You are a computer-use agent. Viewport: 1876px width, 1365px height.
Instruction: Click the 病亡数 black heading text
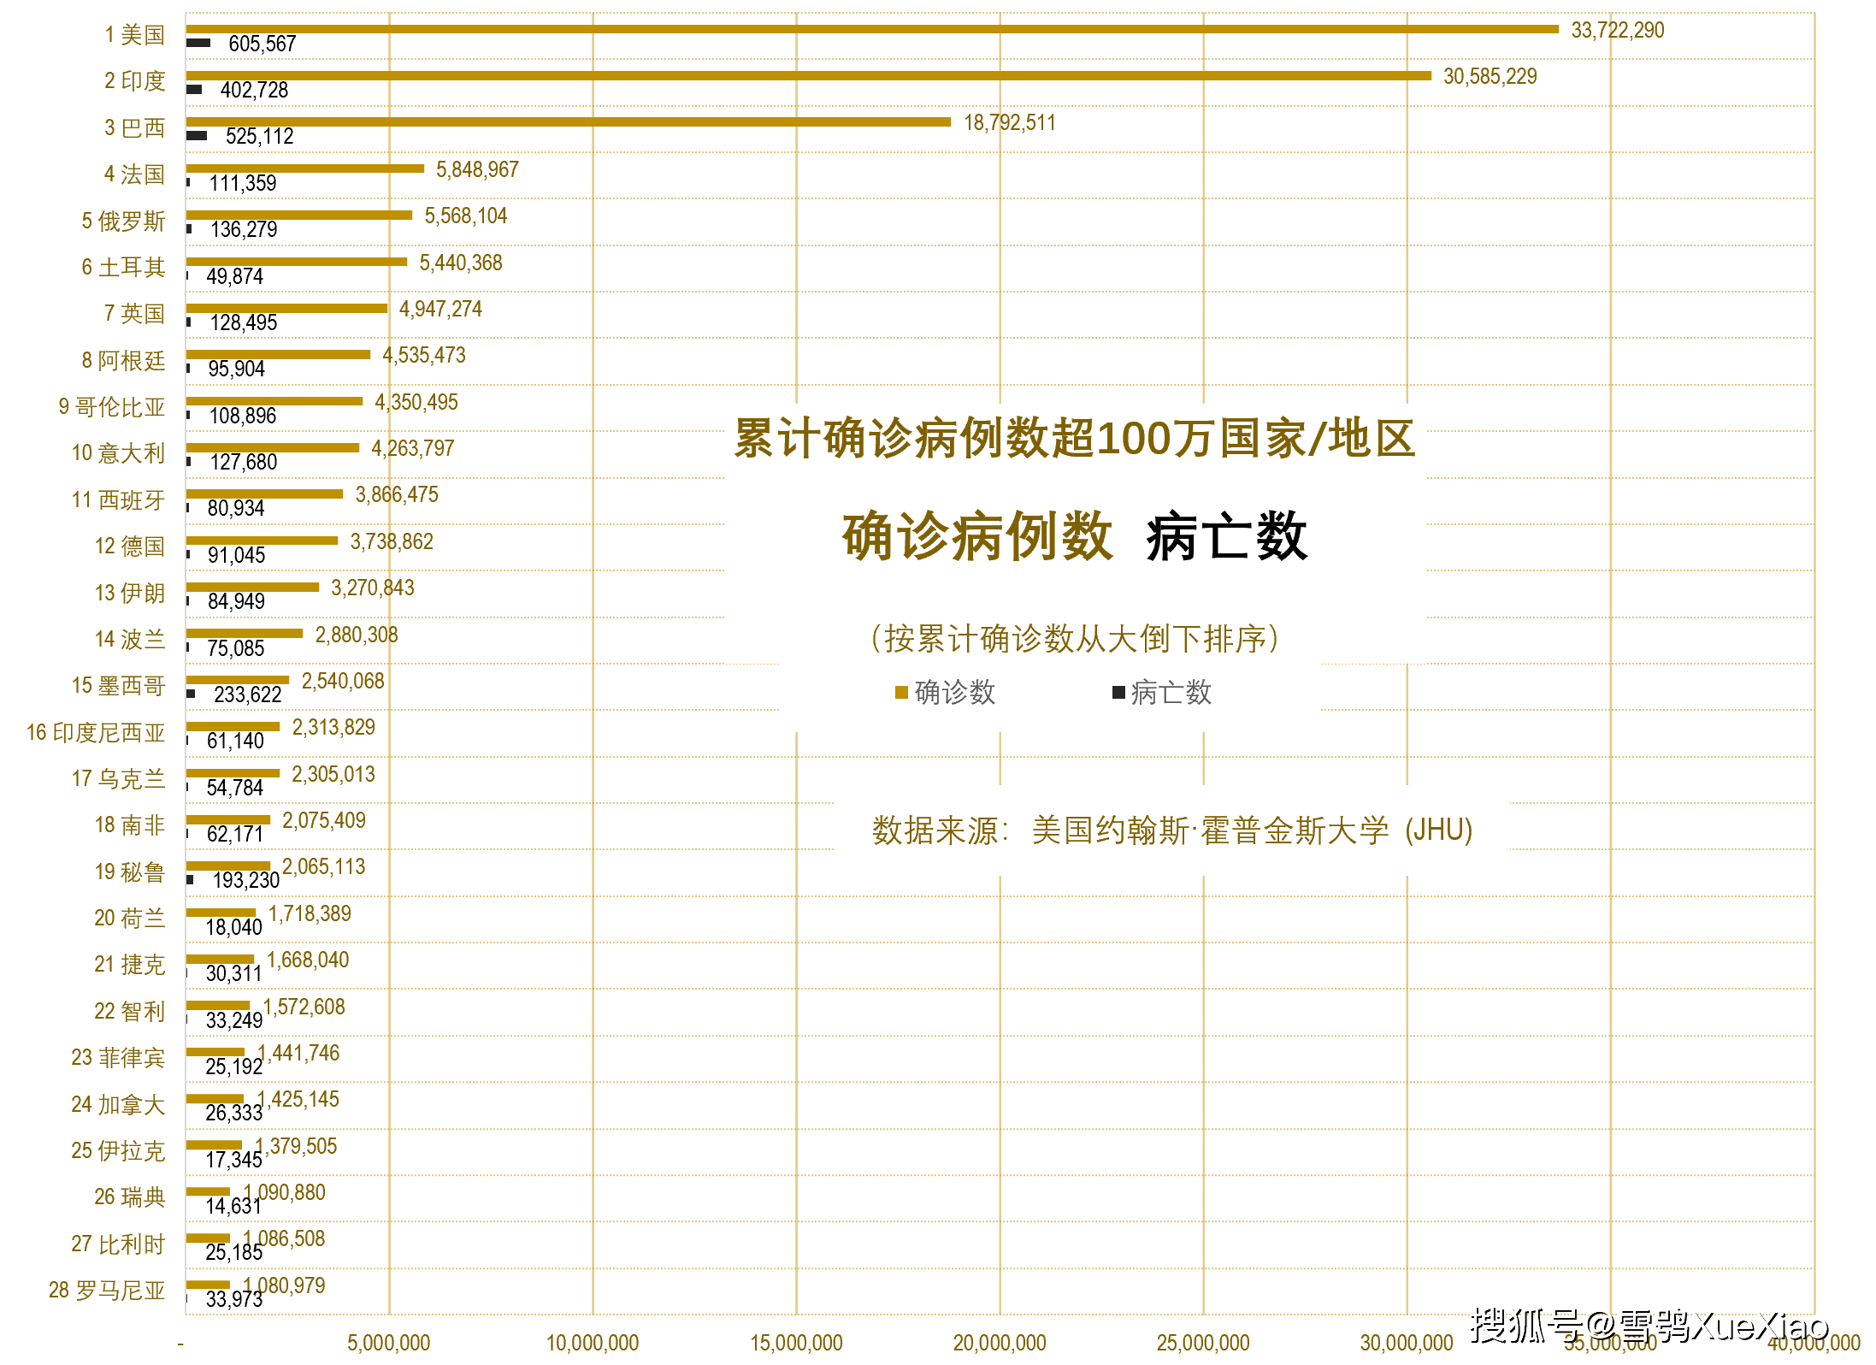click(1227, 536)
